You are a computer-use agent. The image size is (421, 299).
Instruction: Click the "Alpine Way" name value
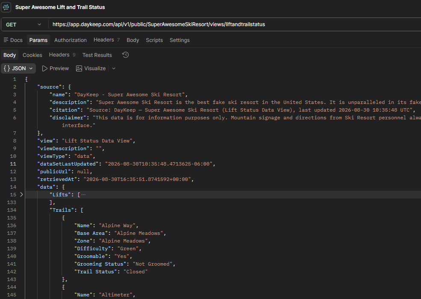[x=117, y=225]
